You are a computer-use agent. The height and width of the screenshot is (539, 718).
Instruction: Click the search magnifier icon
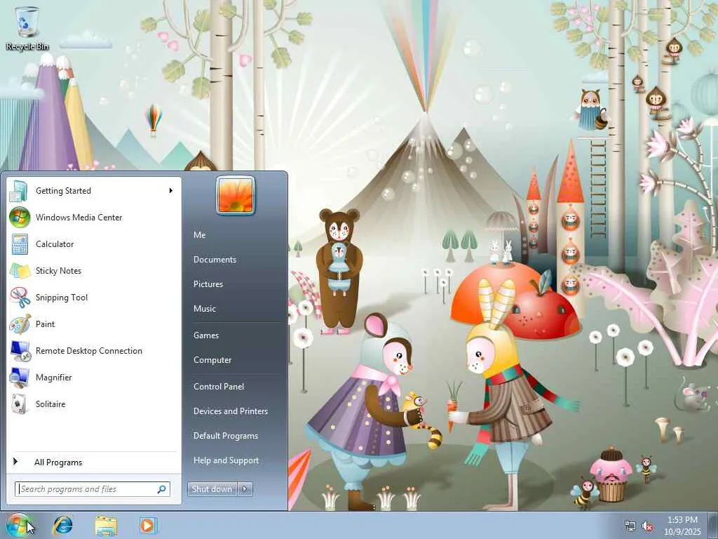(162, 489)
